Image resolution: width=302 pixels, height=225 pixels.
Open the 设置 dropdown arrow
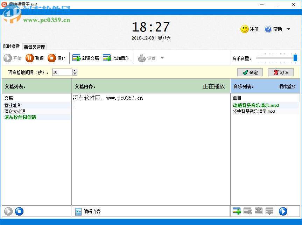[162, 58]
